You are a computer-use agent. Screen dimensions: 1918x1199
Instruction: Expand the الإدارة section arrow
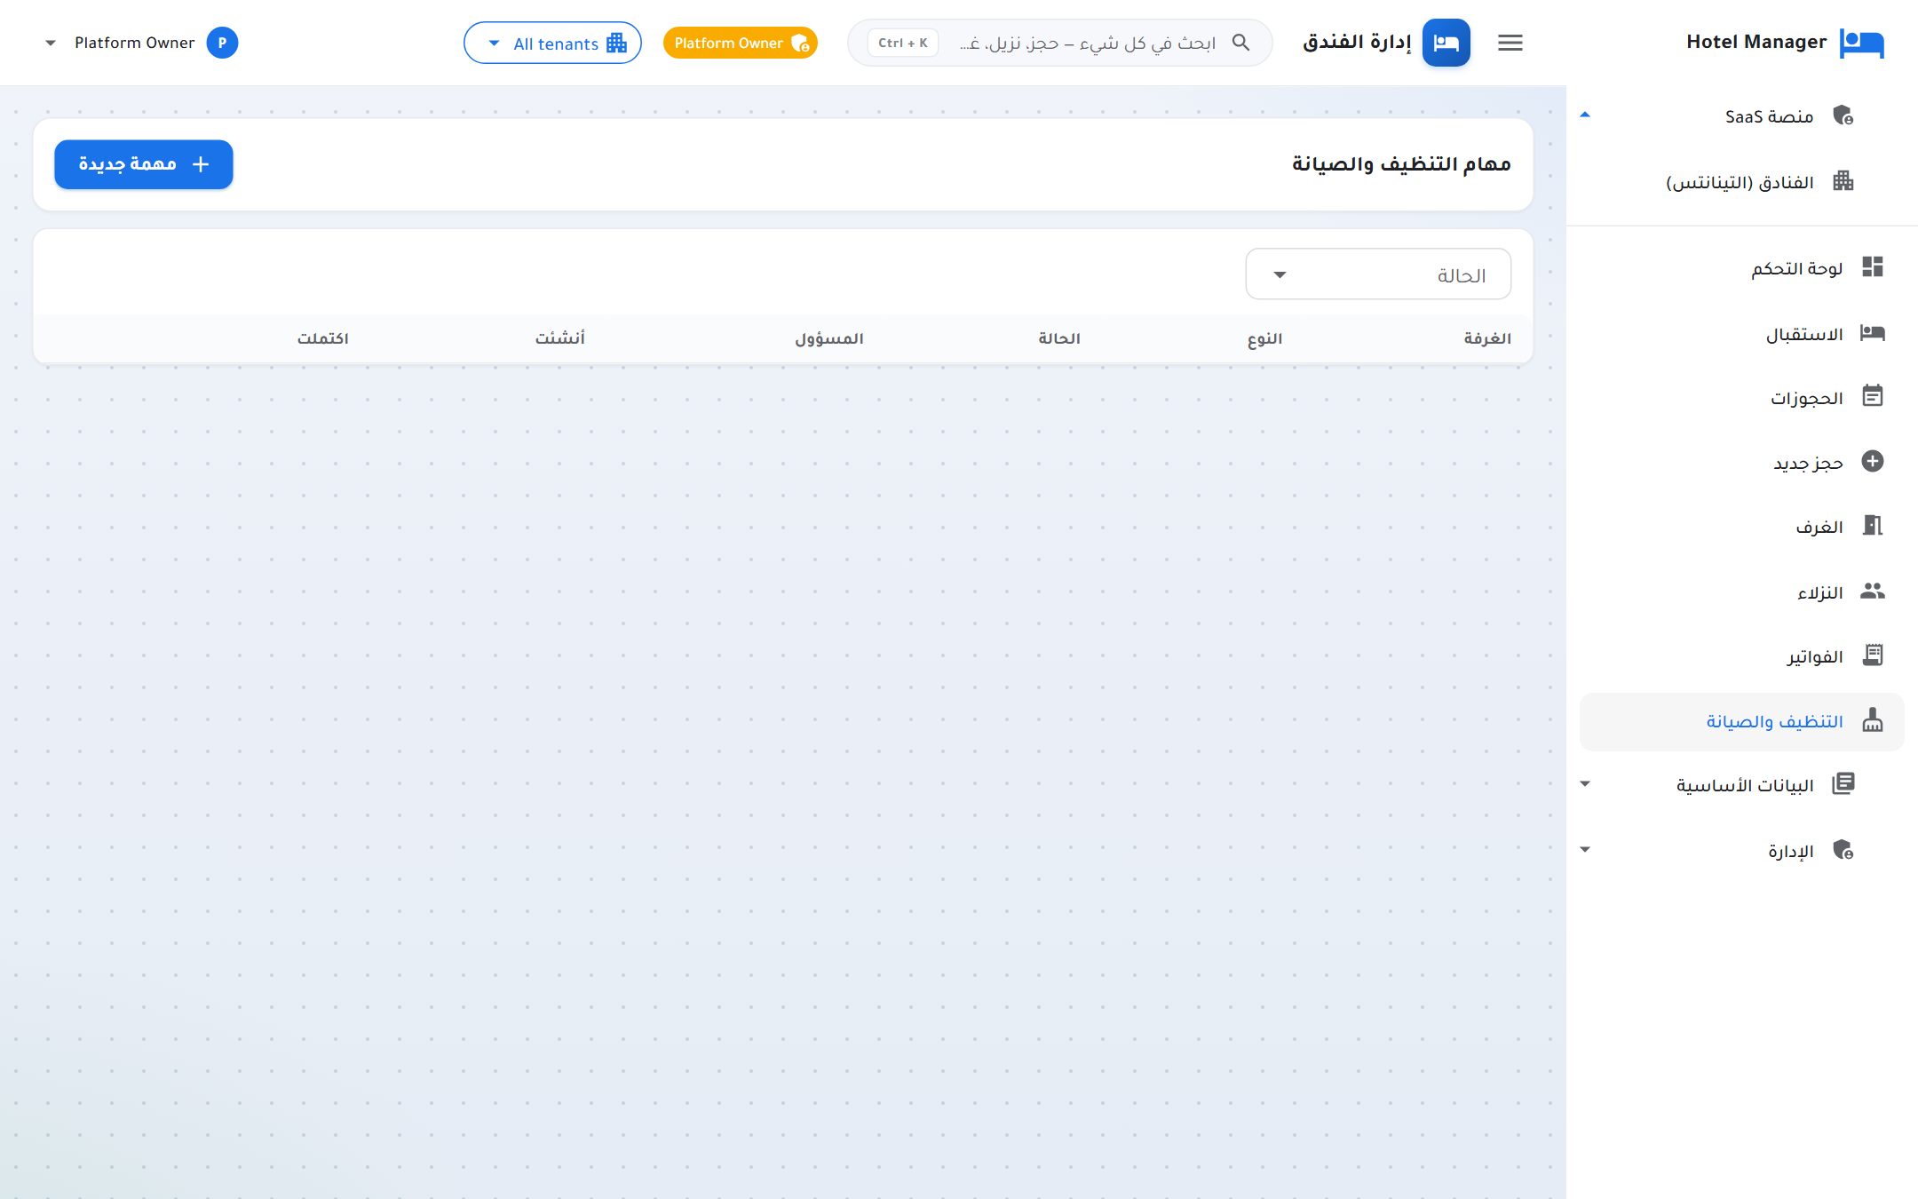[1585, 850]
